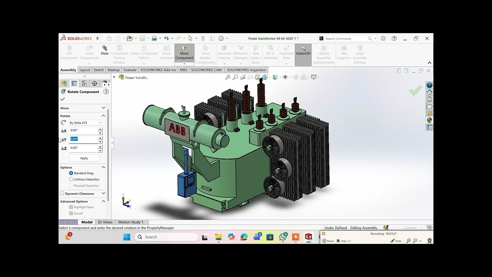Open Design Library in task pane

point(429,99)
